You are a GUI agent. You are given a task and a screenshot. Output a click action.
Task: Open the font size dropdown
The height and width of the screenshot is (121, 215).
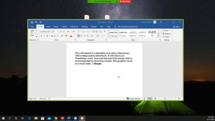[x=58, y=32]
